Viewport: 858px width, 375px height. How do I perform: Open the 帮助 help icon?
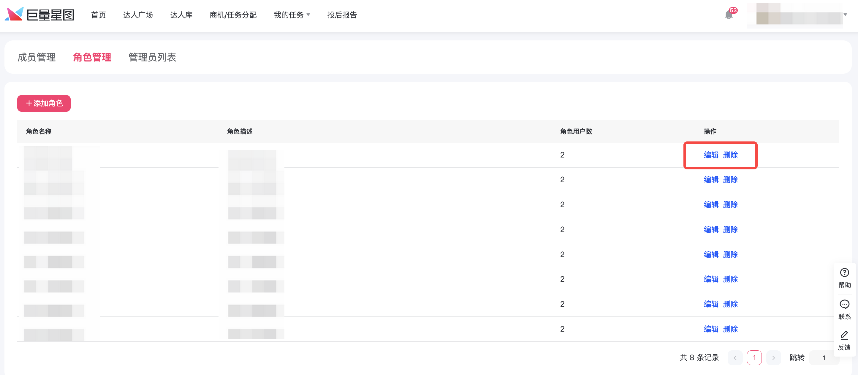coord(844,273)
